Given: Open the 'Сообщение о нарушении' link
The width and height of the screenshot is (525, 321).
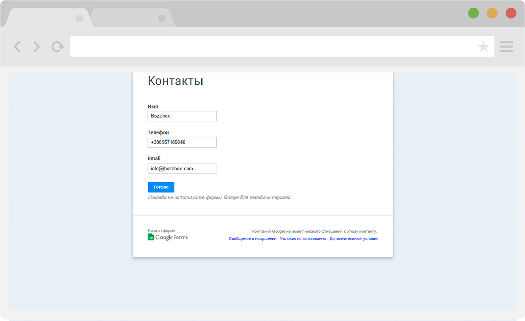Looking at the screenshot, I should 253,238.
